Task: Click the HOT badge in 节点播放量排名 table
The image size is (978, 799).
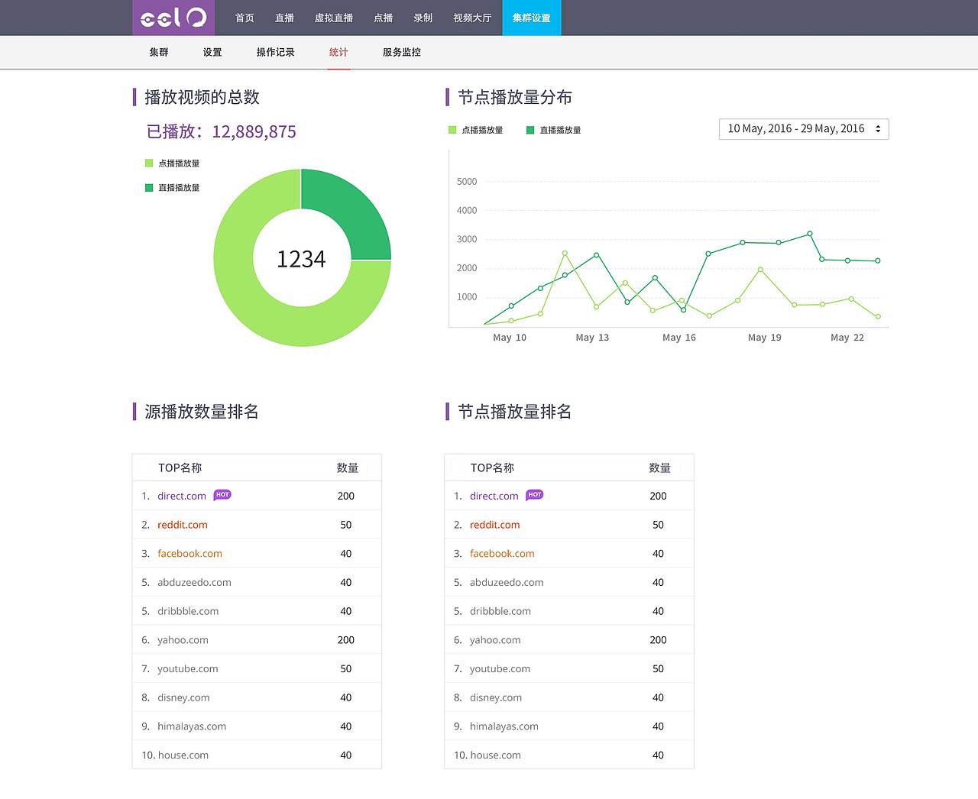Action: pos(534,495)
